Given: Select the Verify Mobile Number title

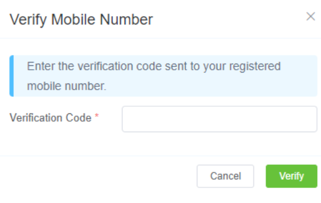Looking at the screenshot, I should (81, 20).
